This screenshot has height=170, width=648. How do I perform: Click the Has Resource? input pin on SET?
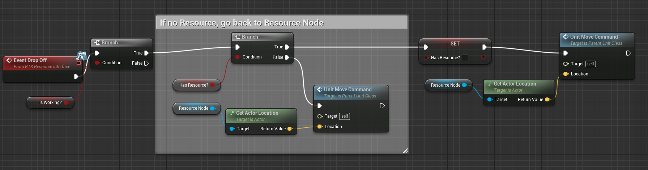click(x=426, y=58)
